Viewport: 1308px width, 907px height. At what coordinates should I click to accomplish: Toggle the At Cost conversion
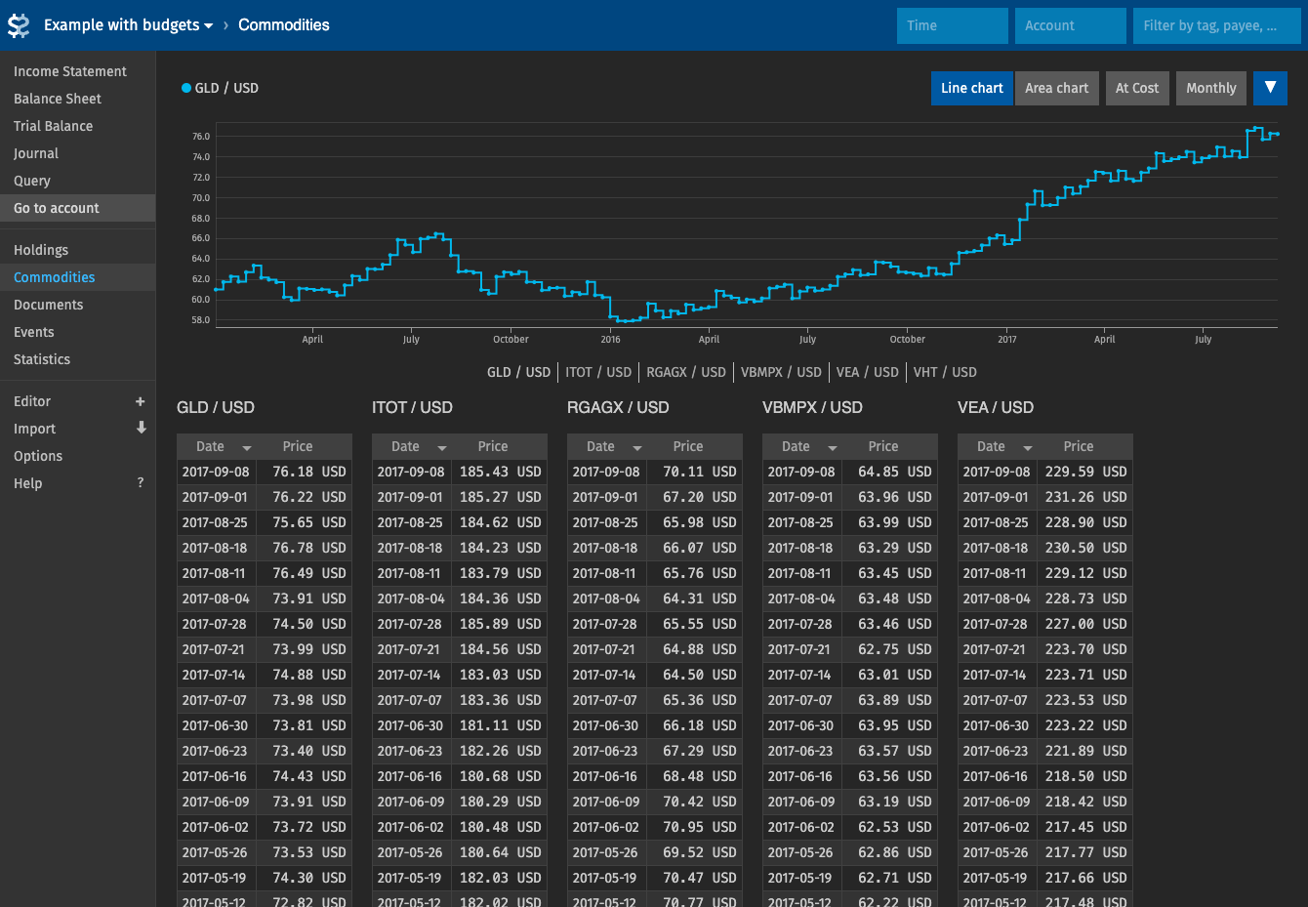point(1137,88)
